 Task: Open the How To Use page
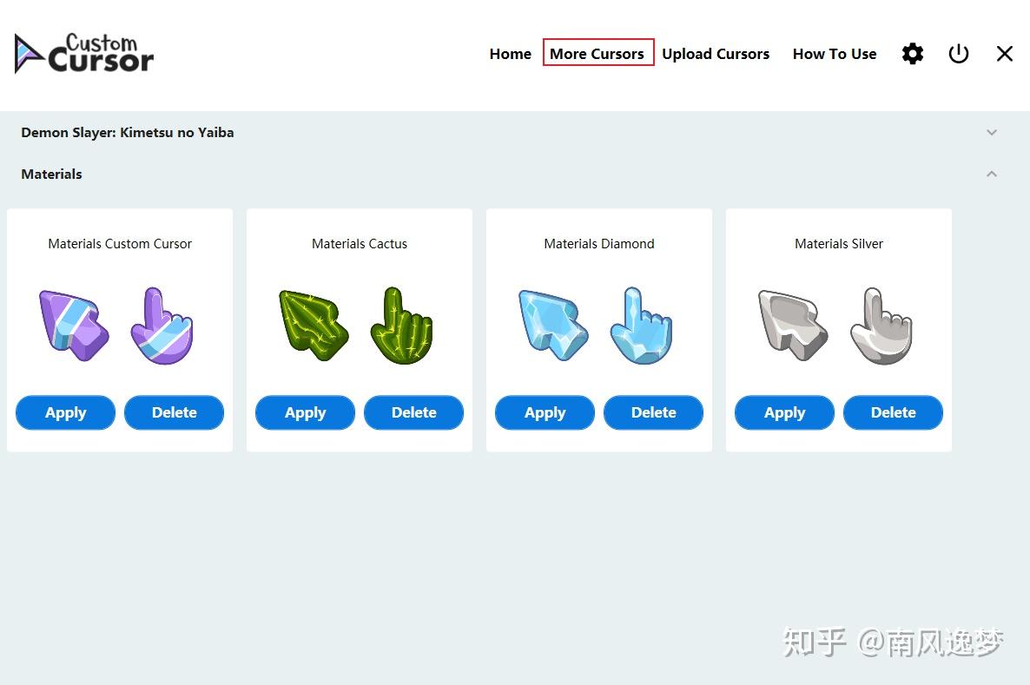point(835,53)
